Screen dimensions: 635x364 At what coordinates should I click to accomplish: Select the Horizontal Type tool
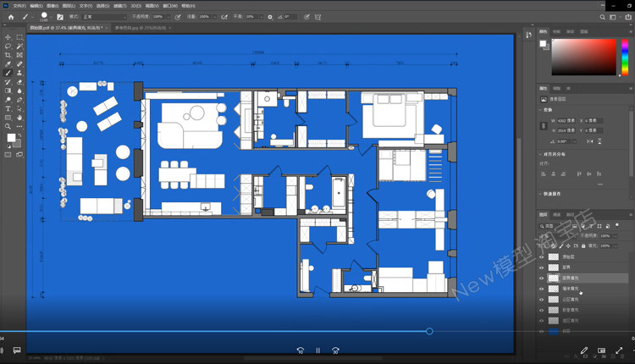[x=8, y=108]
